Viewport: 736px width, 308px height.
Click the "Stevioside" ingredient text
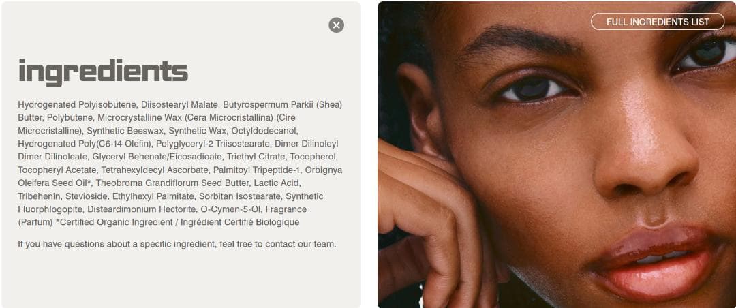pyautogui.click(x=87, y=196)
